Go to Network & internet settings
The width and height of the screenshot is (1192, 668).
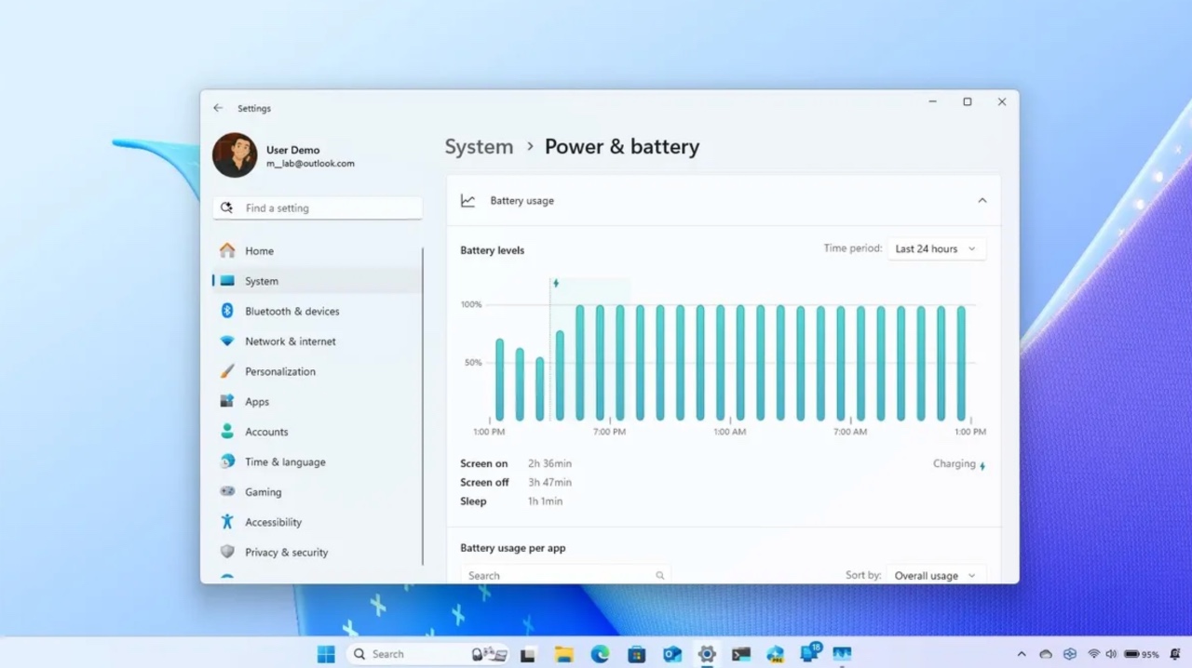pyautogui.click(x=317, y=341)
